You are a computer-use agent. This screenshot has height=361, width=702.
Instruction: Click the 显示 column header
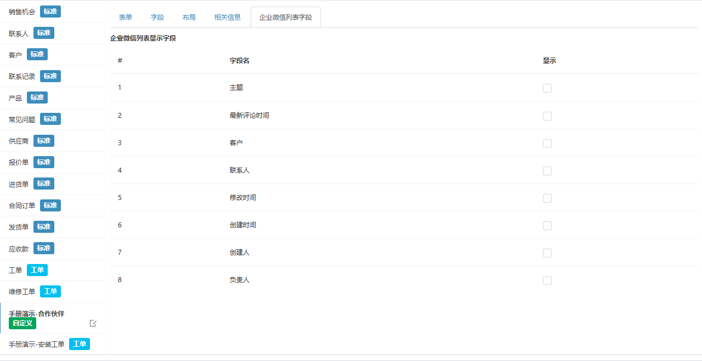click(550, 61)
